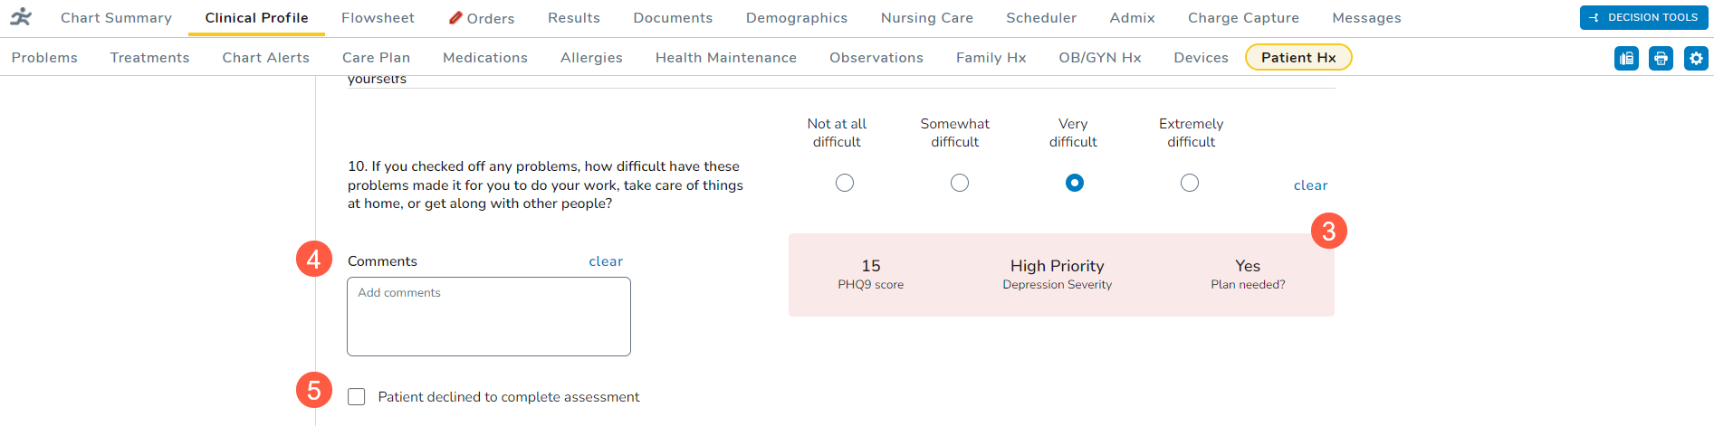The width and height of the screenshot is (1714, 426).
Task: Open the Medications sub-tab
Action: tap(485, 58)
